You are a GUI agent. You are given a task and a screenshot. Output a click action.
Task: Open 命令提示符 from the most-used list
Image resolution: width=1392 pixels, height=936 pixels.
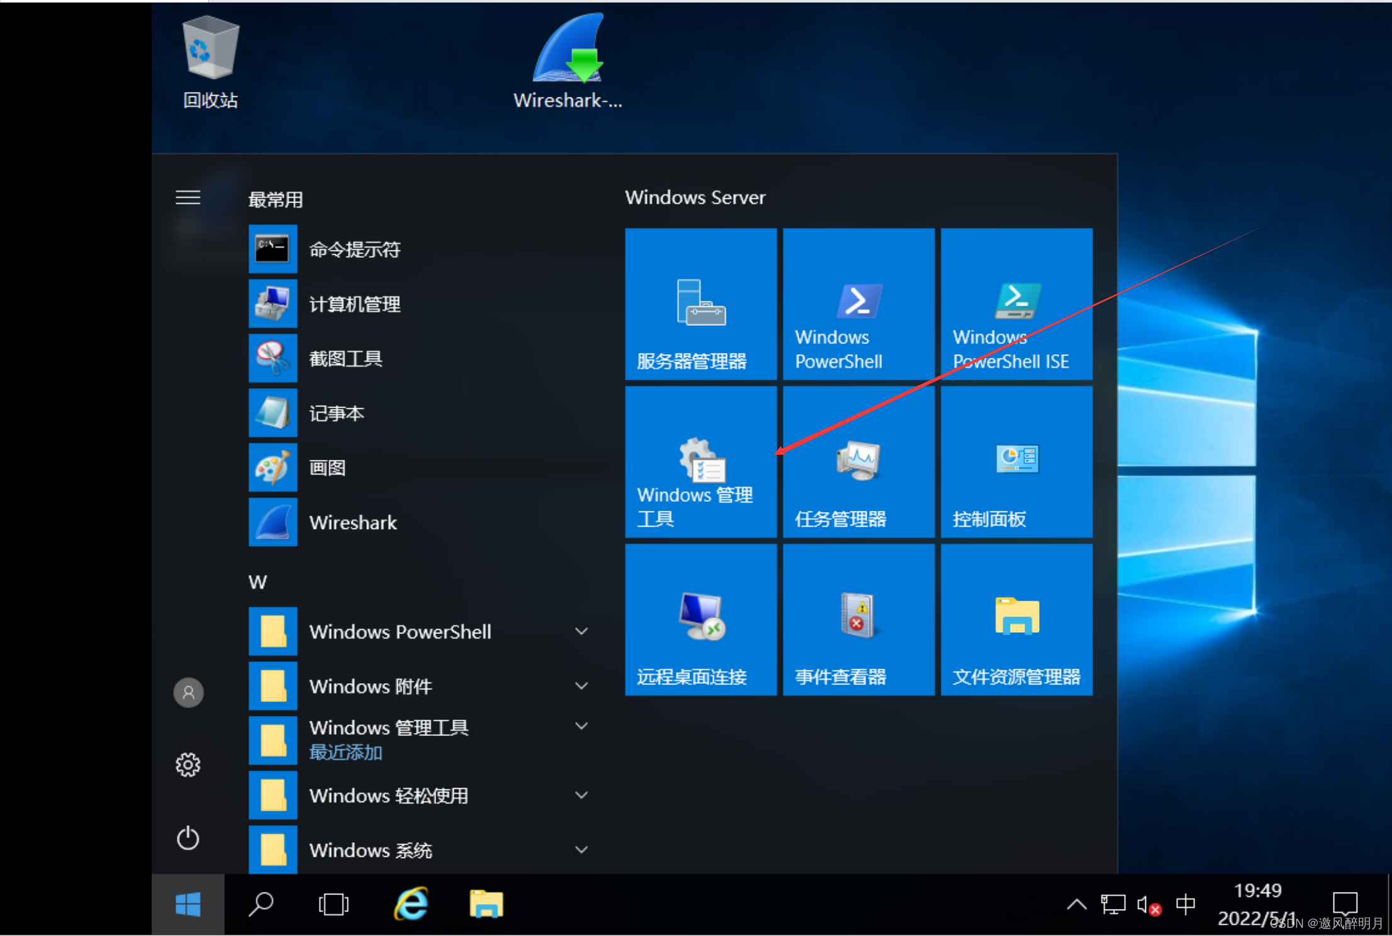tap(355, 249)
